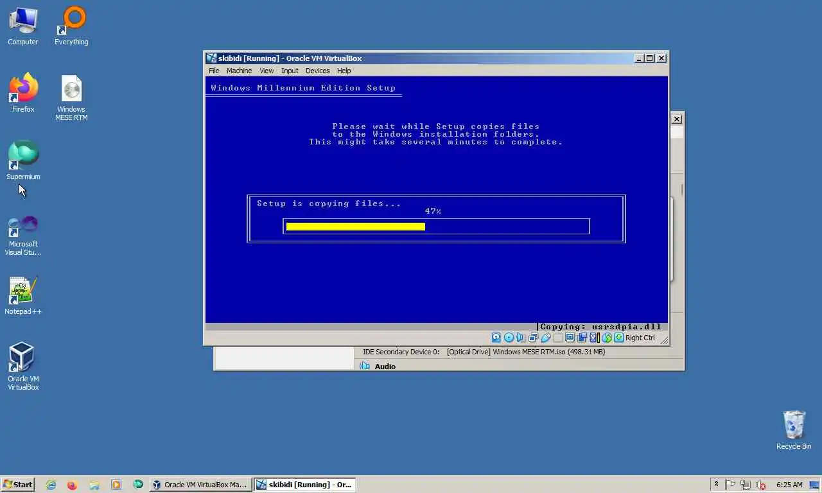Click the hard disk activity indicator icon

pos(496,338)
